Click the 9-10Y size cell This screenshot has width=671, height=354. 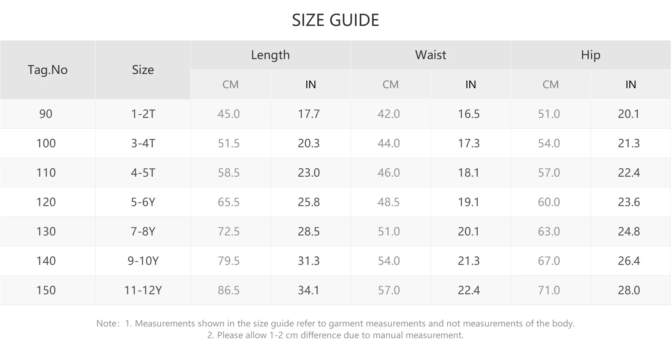click(143, 261)
